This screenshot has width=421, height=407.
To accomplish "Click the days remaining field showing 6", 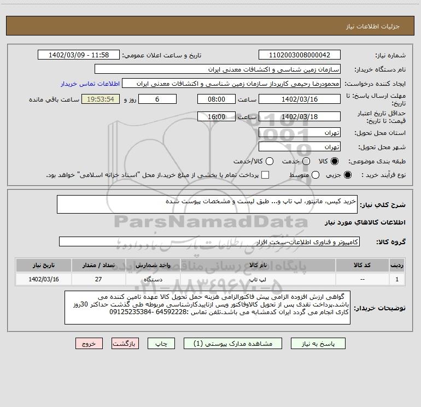I will (157, 99).
